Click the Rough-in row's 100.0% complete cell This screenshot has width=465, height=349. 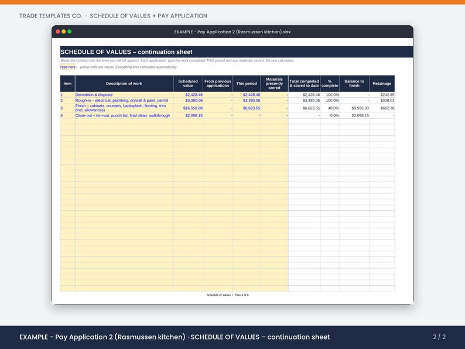(330, 101)
